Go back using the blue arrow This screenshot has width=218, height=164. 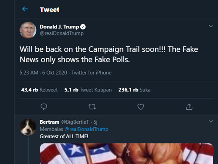(25, 9)
